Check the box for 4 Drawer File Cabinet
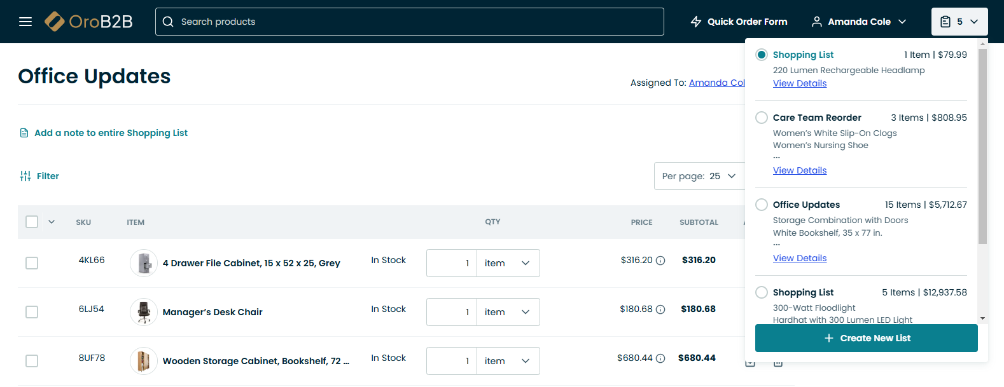 point(32,263)
